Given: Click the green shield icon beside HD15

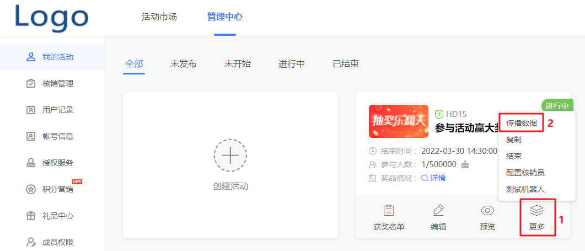Looking at the screenshot, I should coord(439,114).
